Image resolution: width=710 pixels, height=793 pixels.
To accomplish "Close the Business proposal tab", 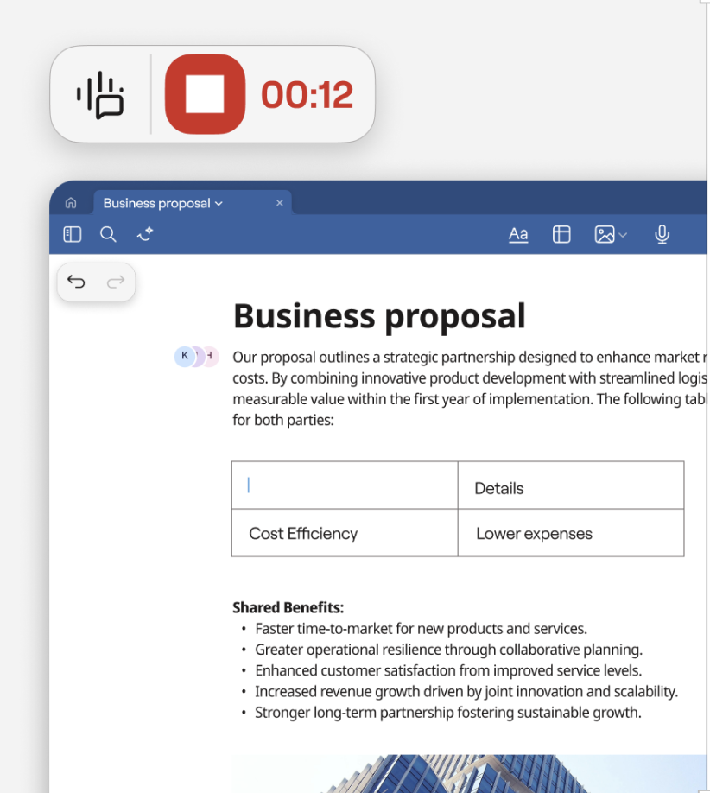I will 280,203.
